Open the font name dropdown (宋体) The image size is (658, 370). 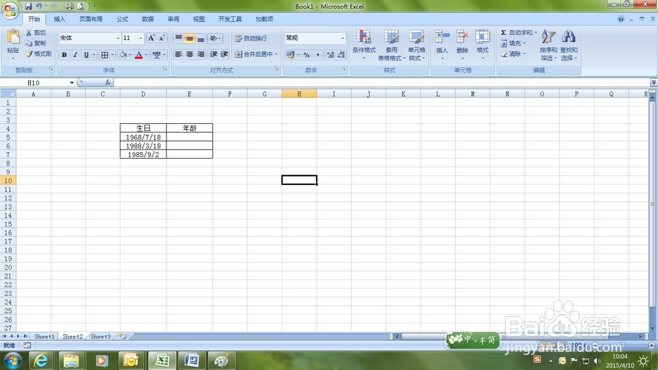tap(118, 38)
